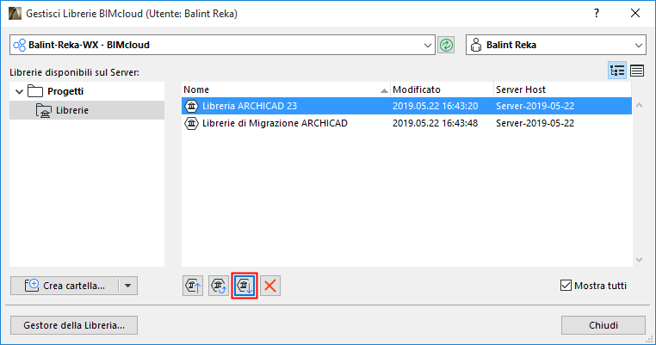Click the library icon beside Libreria ARCHICAD 23
Image resolution: width=656 pixels, height=345 pixels.
point(192,106)
